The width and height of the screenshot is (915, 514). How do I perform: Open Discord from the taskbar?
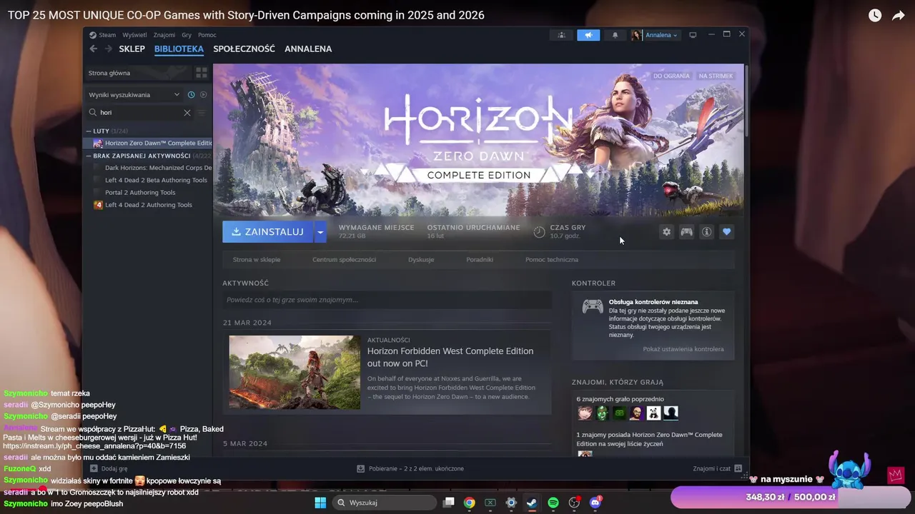point(595,503)
